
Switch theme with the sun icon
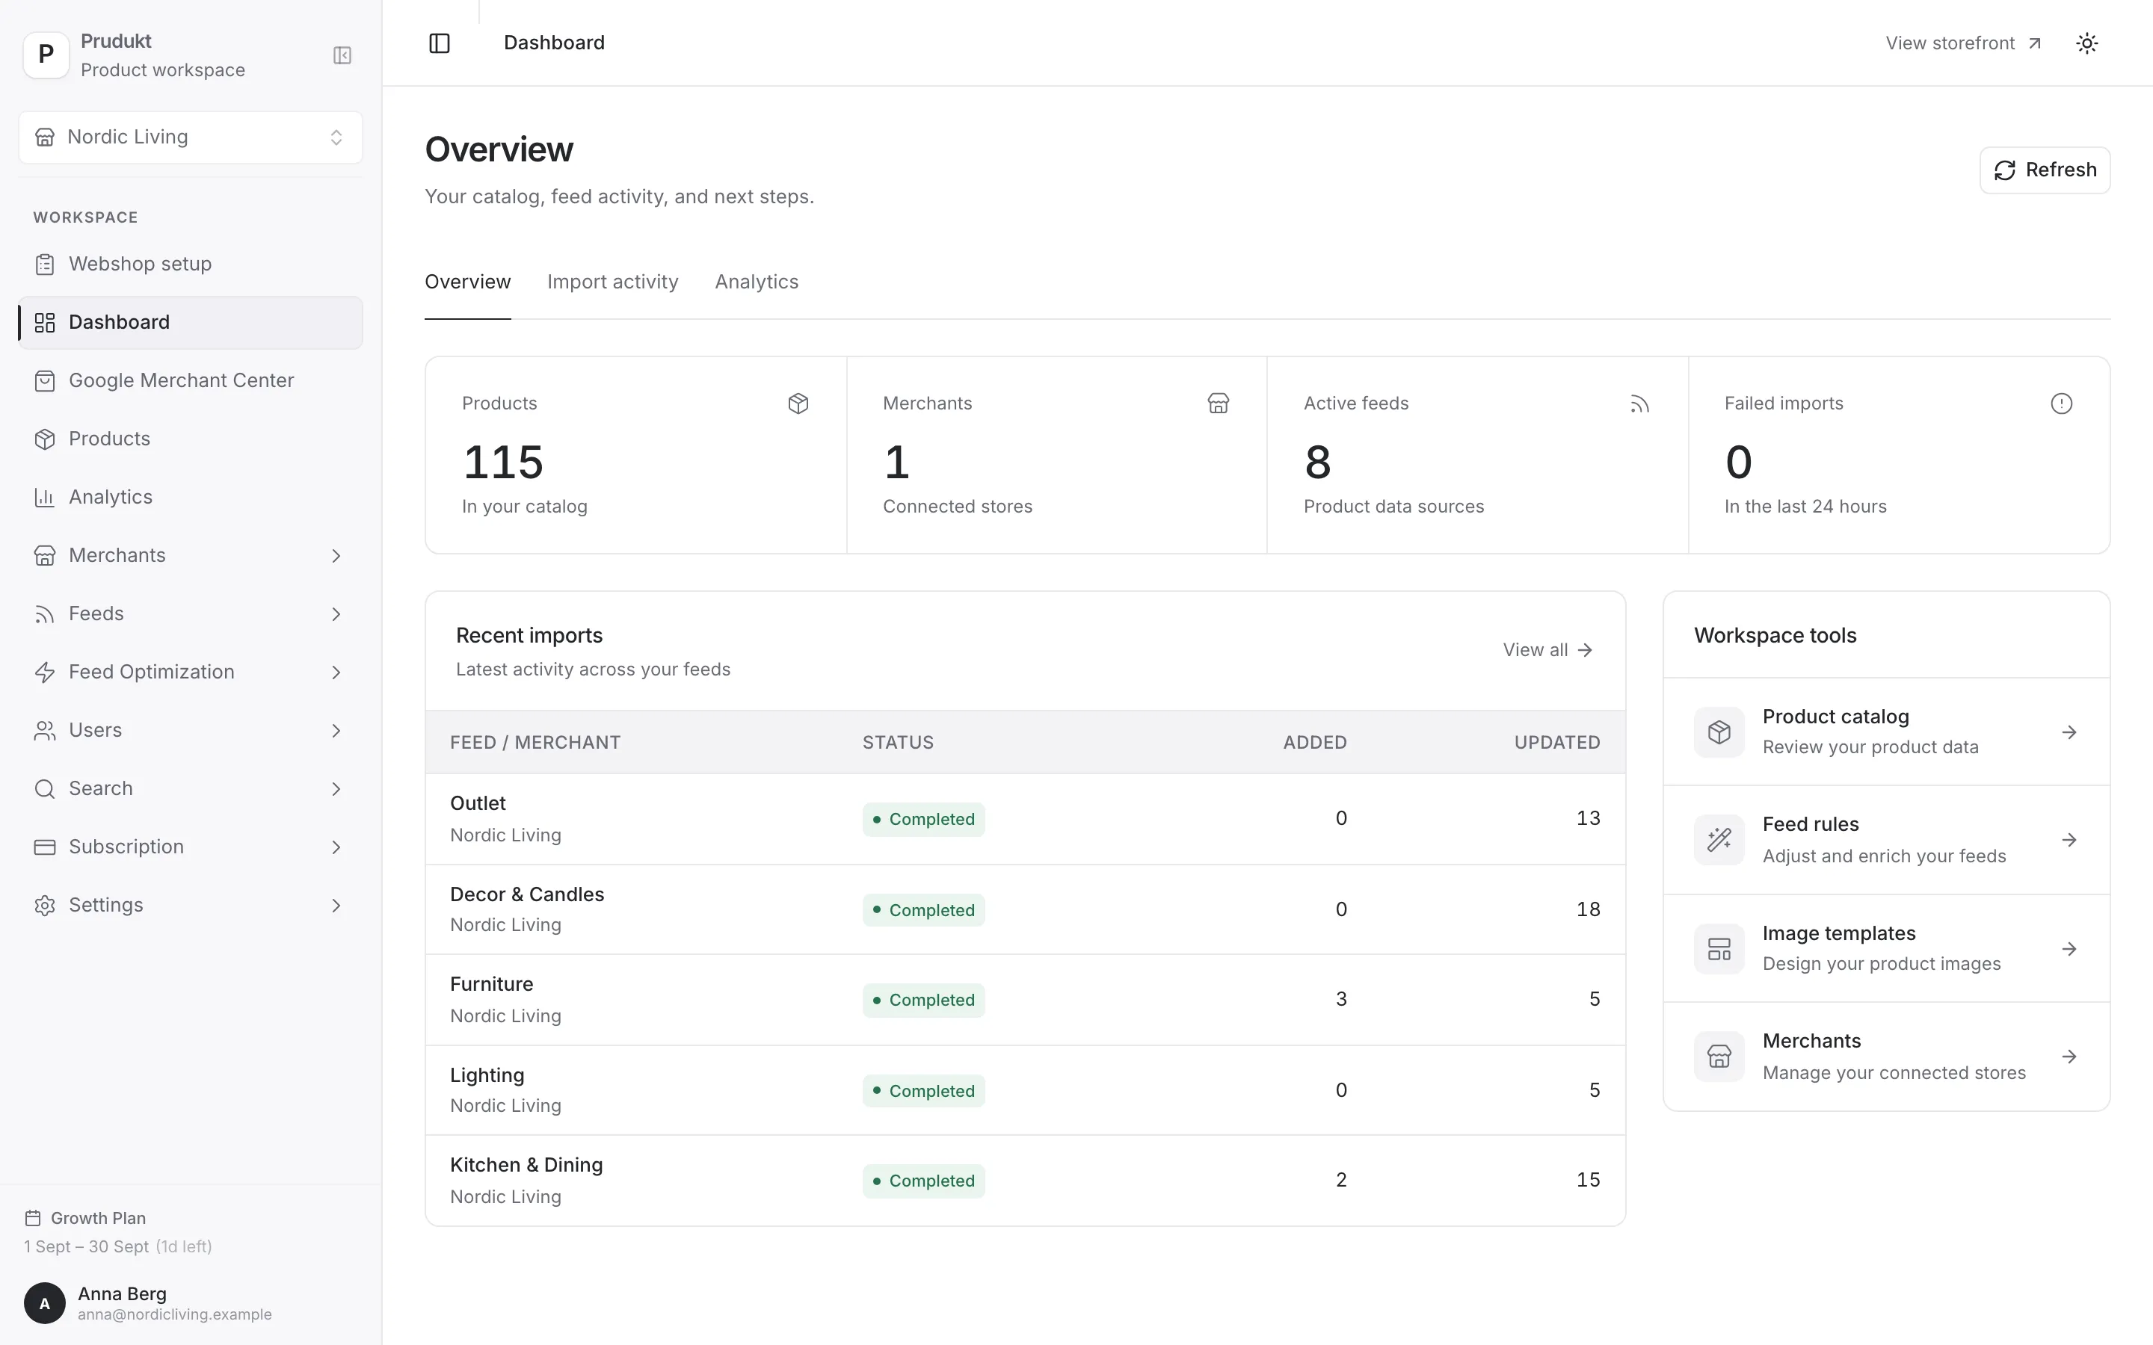[x=2087, y=43]
